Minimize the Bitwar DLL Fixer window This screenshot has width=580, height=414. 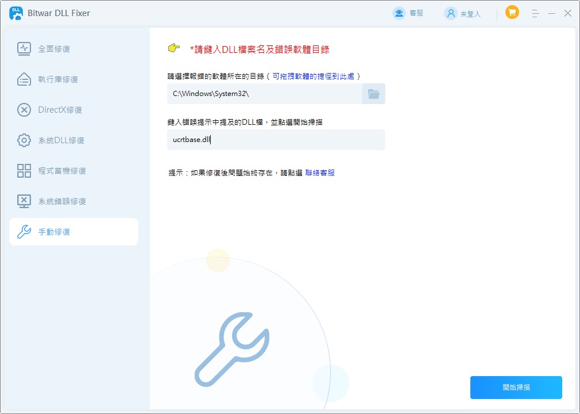click(x=551, y=13)
